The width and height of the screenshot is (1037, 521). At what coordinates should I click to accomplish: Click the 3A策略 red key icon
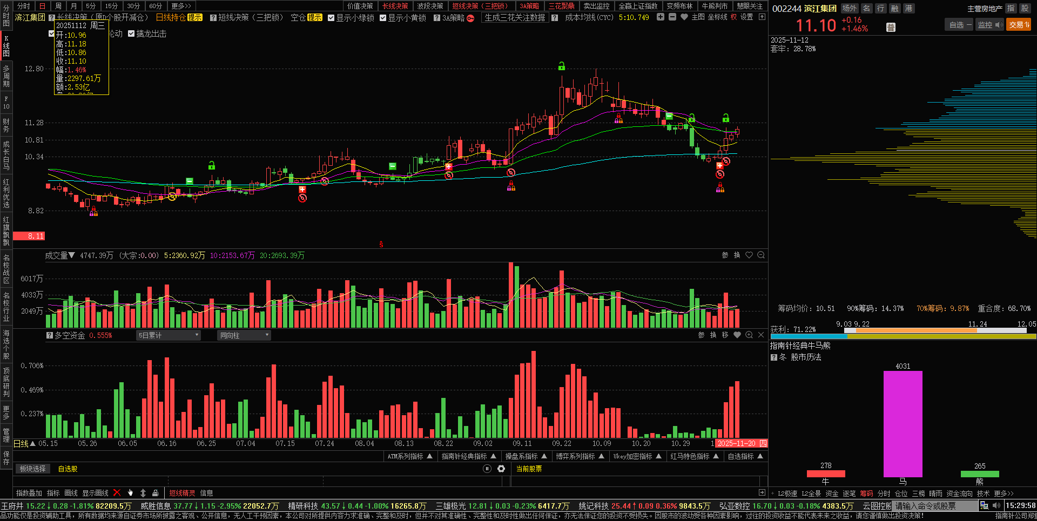[x=470, y=18]
